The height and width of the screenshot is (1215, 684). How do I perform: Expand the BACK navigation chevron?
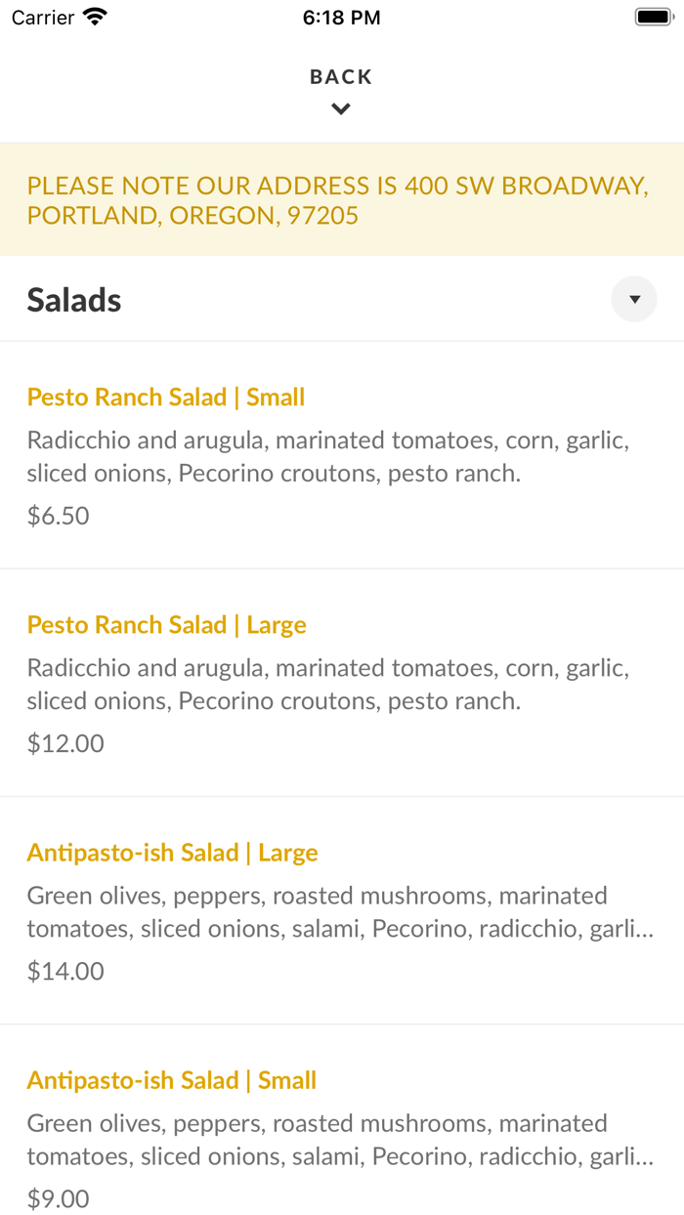(340, 108)
